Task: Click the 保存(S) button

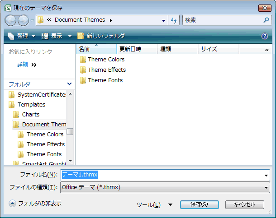Action: (x=200, y=204)
